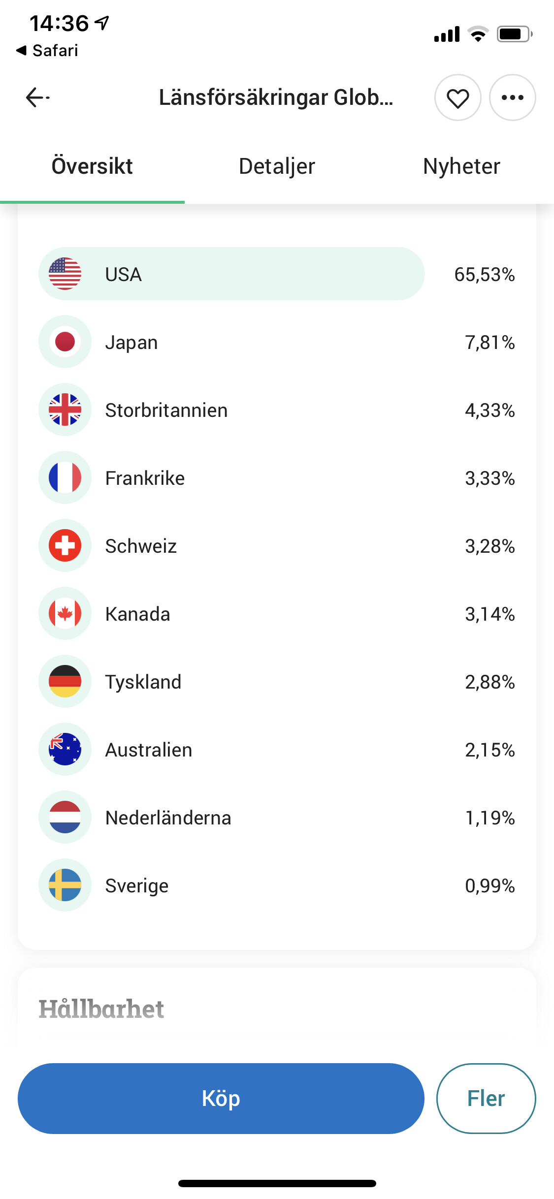The image size is (554, 1199).
Task: Tap the Australien flag icon
Action: click(x=65, y=749)
